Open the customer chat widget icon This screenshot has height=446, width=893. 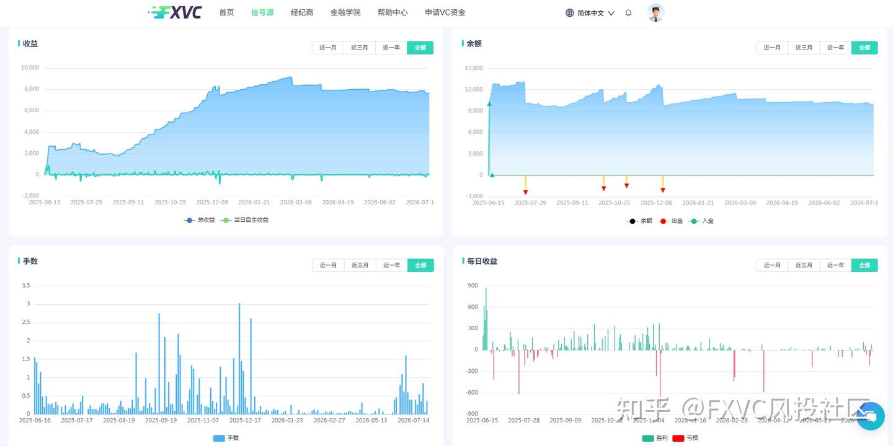[x=871, y=416]
